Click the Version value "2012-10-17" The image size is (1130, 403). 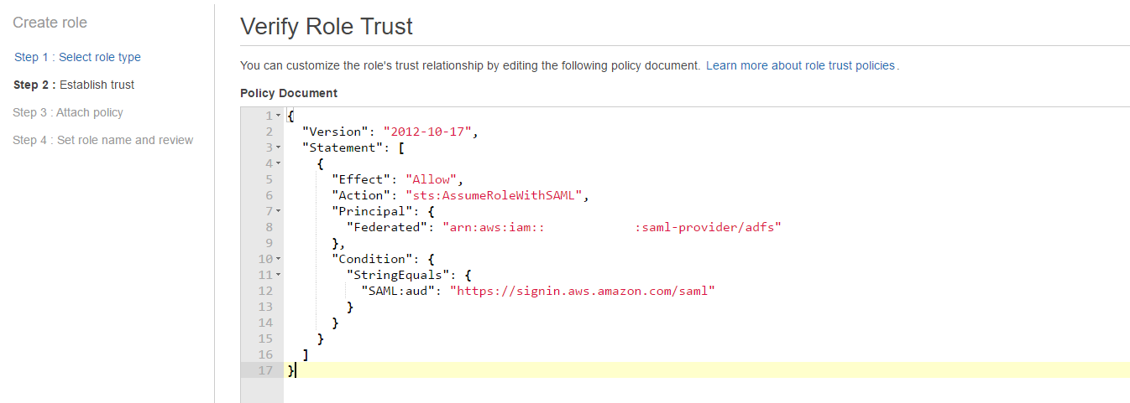point(430,132)
